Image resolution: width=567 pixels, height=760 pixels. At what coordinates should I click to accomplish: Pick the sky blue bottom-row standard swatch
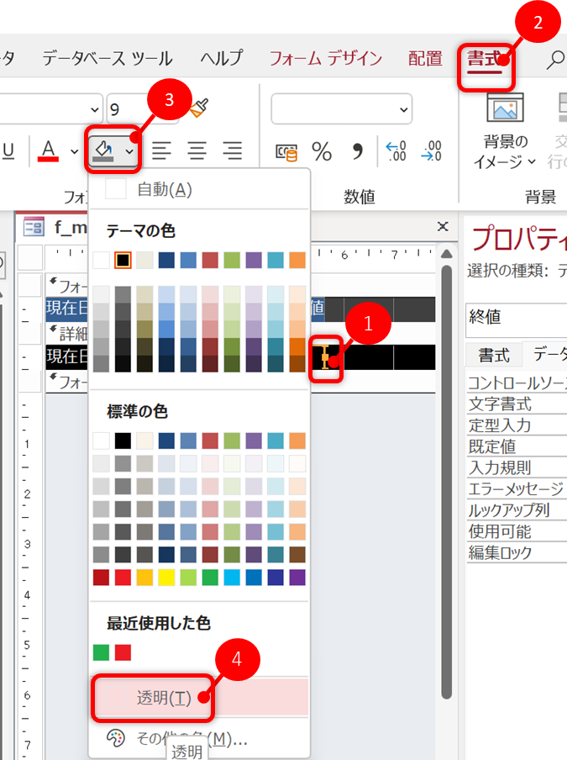(232, 578)
